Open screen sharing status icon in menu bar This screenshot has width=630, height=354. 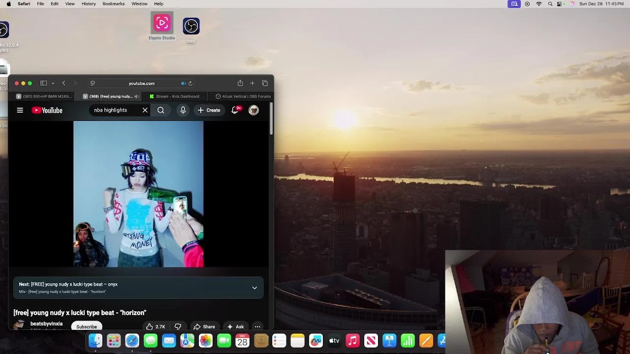pyautogui.click(x=514, y=4)
